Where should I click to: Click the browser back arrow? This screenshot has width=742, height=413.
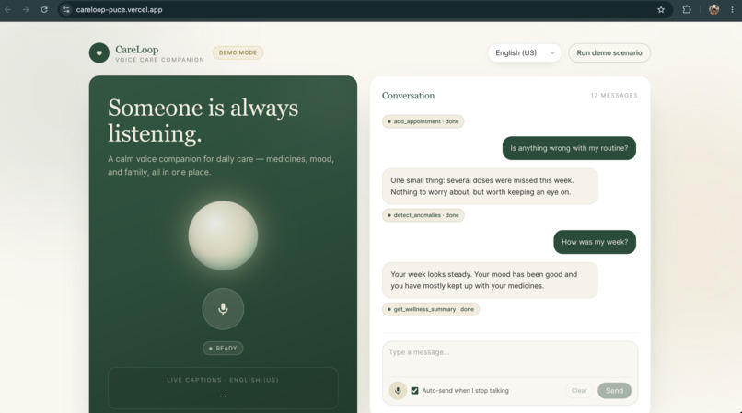tap(8, 9)
